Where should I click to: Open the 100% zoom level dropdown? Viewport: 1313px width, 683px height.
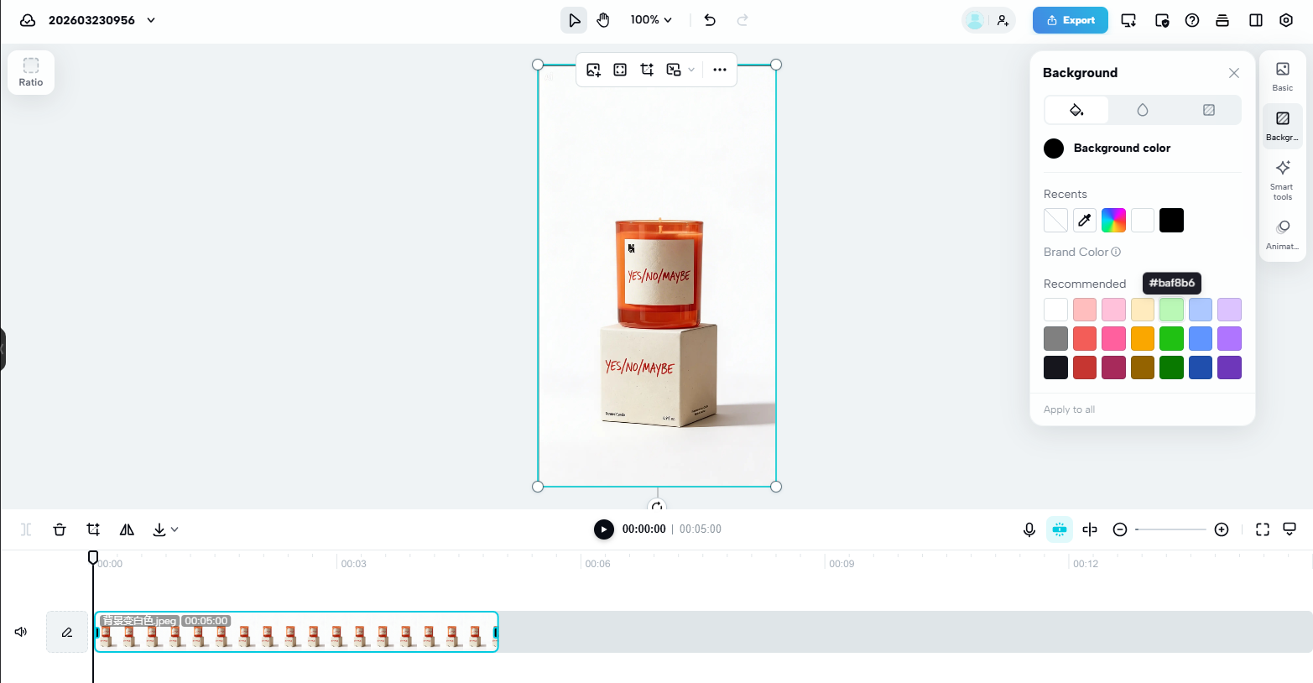coord(651,20)
